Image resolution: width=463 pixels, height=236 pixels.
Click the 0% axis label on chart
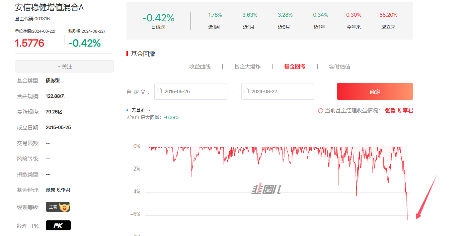point(137,146)
